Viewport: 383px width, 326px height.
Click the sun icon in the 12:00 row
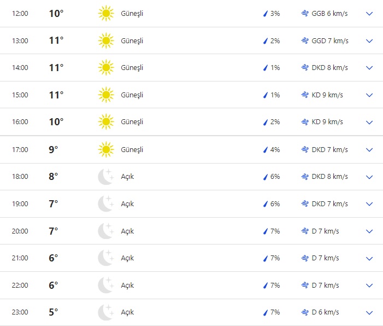coord(105,13)
